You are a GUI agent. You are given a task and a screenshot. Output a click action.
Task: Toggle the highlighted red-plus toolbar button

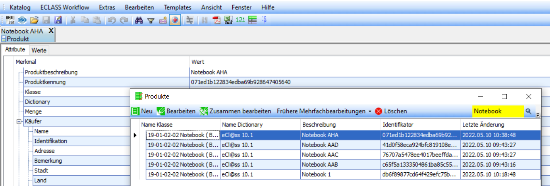[175, 20]
